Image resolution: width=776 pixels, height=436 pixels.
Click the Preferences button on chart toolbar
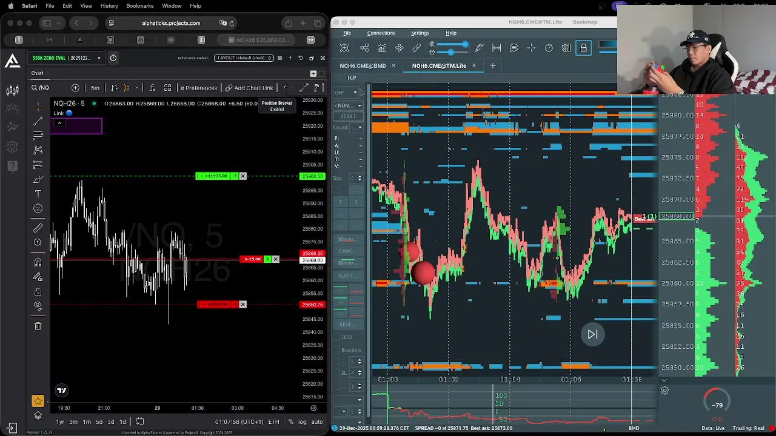click(x=199, y=88)
